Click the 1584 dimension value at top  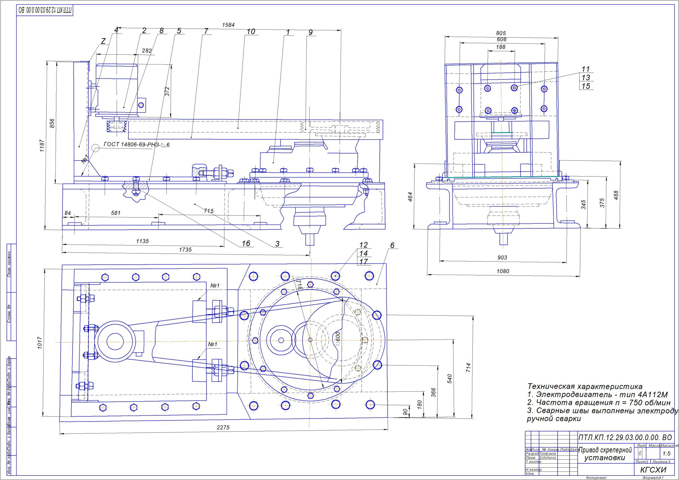coord(228,25)
